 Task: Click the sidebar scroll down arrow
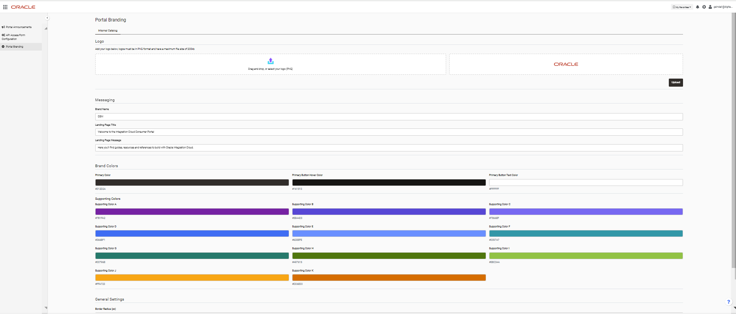pyautogui.click(x=46, y=308)
